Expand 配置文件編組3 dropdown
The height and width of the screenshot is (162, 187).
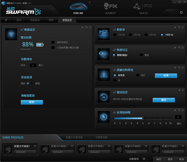point(109,146)
